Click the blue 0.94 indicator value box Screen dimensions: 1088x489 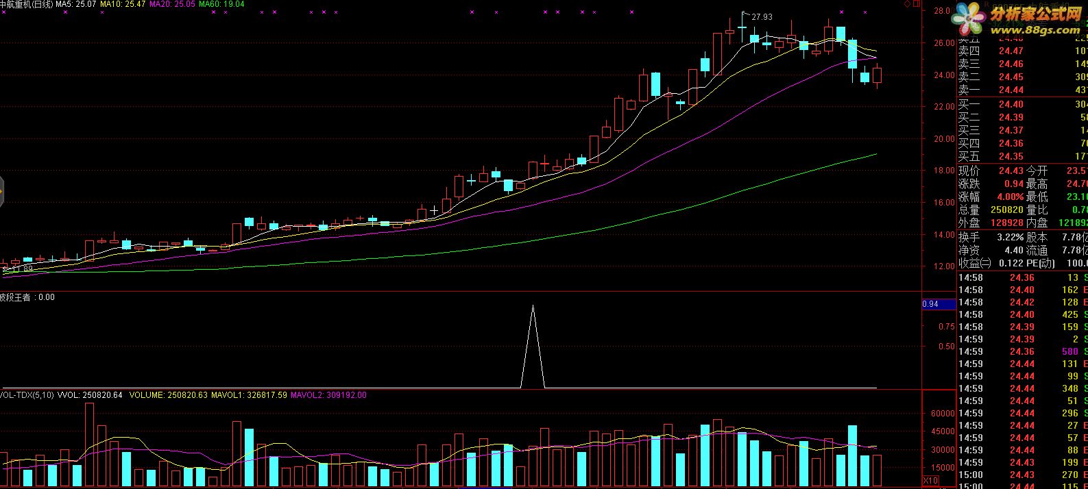point(939,304)
